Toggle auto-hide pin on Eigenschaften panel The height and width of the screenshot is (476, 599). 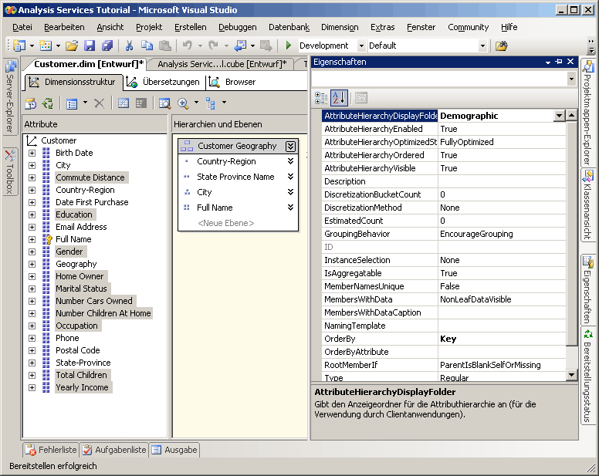coord(559,62)
